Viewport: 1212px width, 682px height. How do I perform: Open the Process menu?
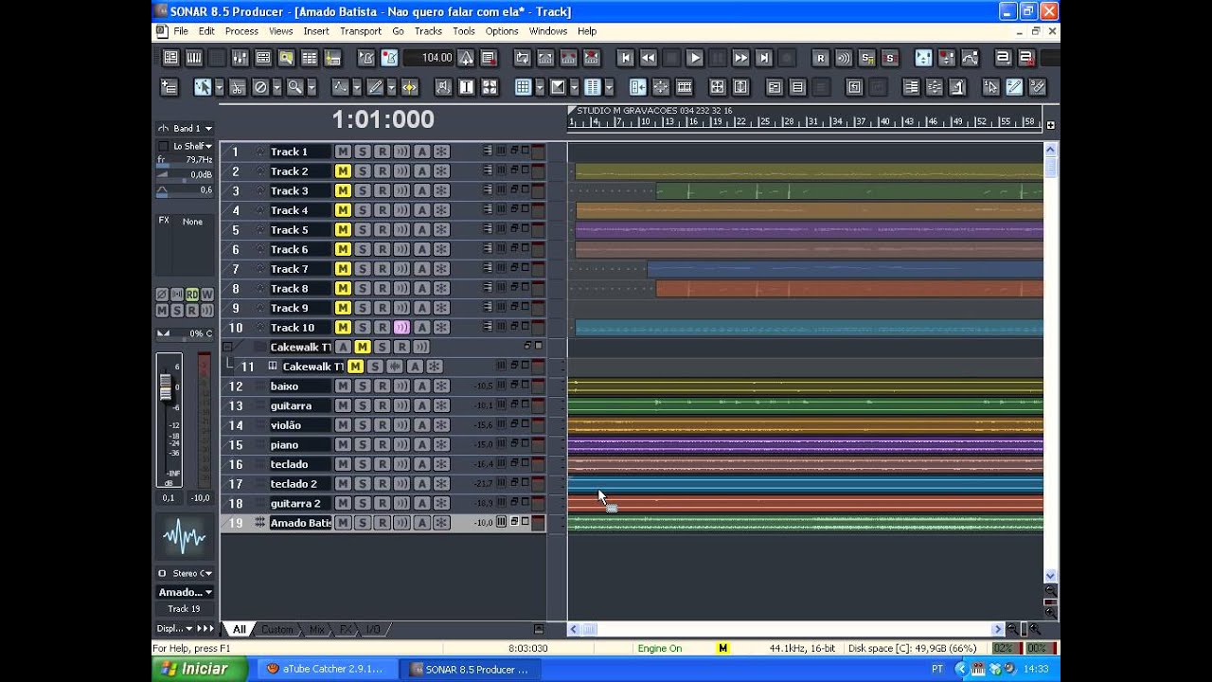tap(241, 31)
